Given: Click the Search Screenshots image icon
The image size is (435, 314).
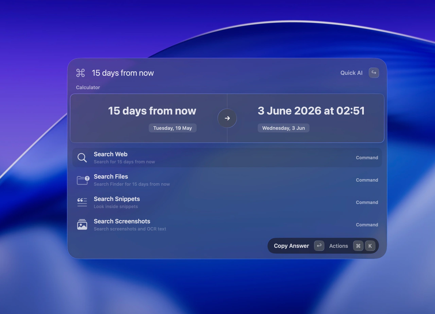Looking at the screenshot, I should tap(82, 225).
